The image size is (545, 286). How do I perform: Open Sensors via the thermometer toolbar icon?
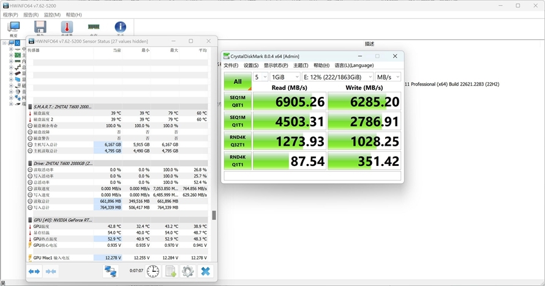point(67,28)
